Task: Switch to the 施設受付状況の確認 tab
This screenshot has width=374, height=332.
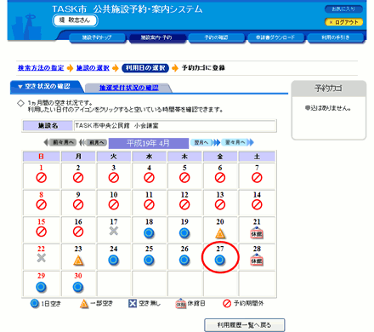Action: [128, 88]
